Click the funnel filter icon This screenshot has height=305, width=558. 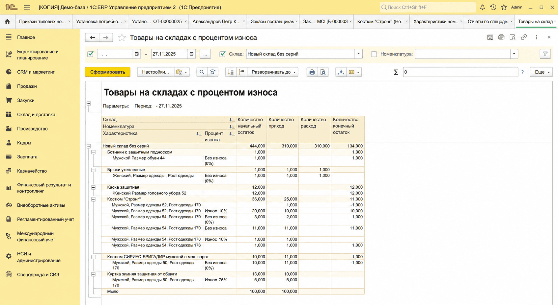click(545, 54)
